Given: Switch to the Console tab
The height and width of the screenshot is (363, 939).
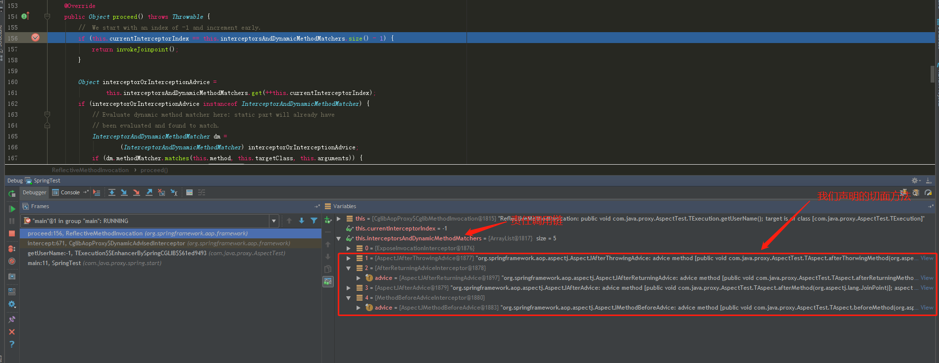Looking at the screenshot, I should click(x=66, y=192).
